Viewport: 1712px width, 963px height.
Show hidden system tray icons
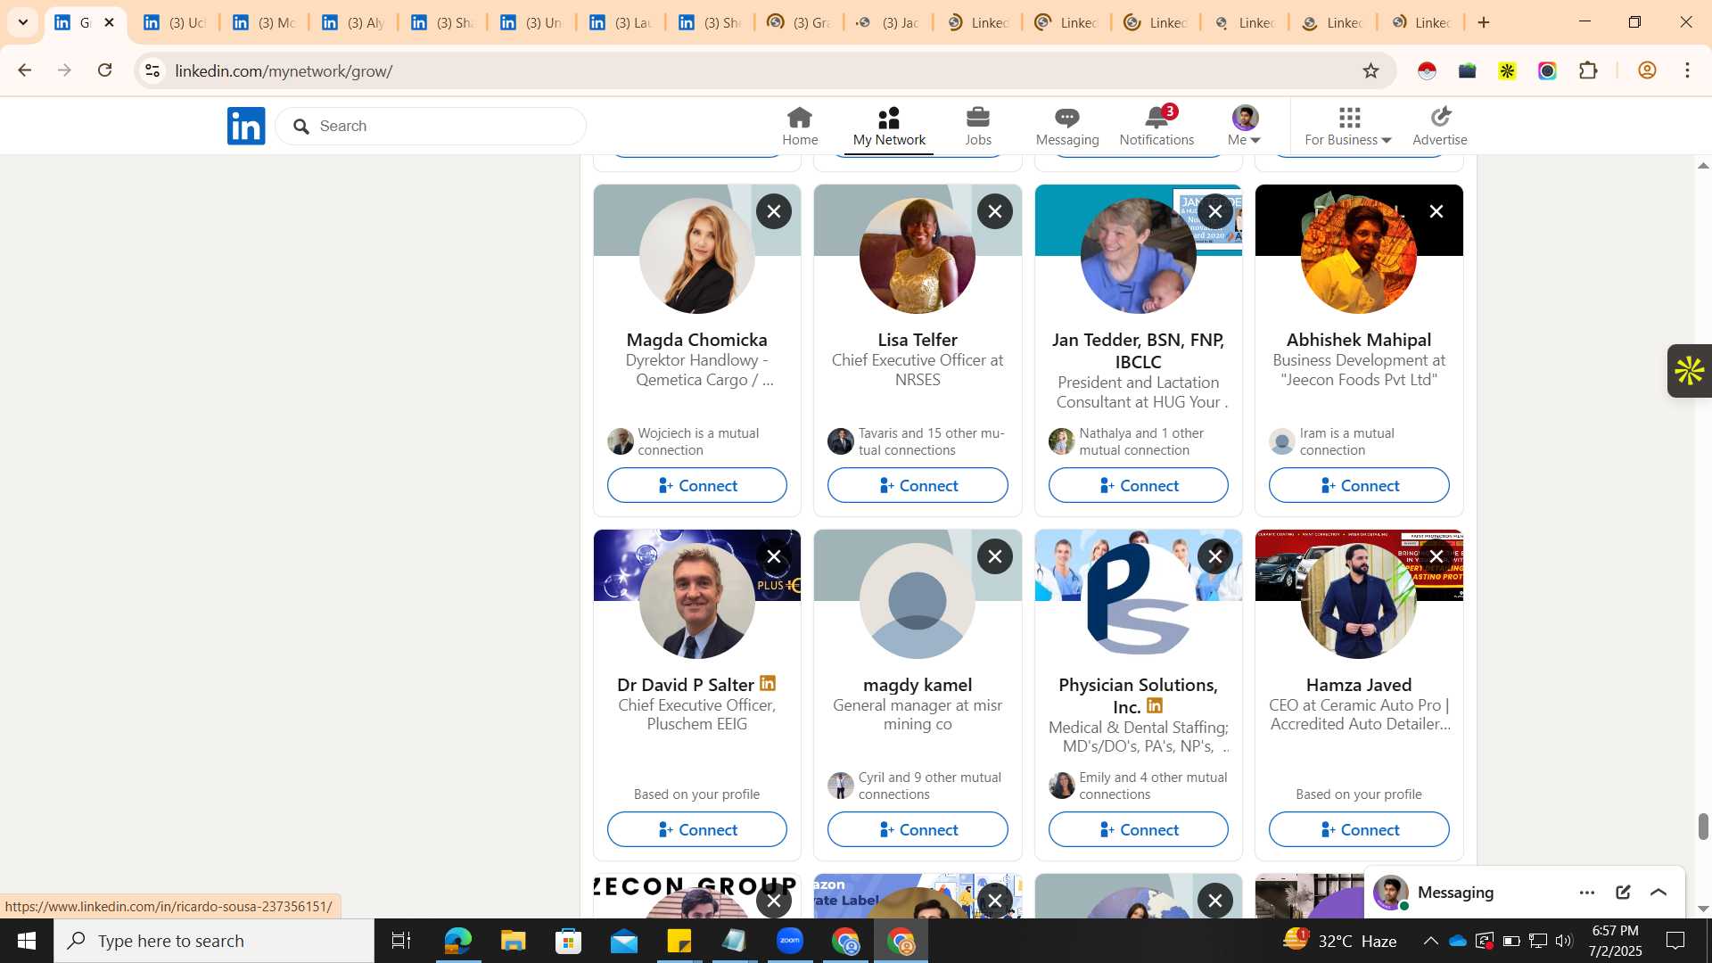point(1430,941)
